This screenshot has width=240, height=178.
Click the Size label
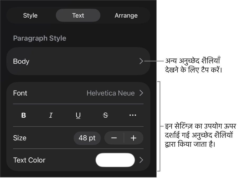[x=20, y=138]
